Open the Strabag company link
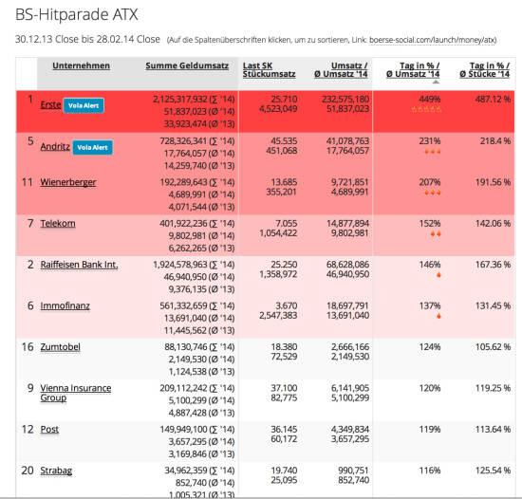Image resolution: width=522 pixels, height=499 pixels. point(56,471)
